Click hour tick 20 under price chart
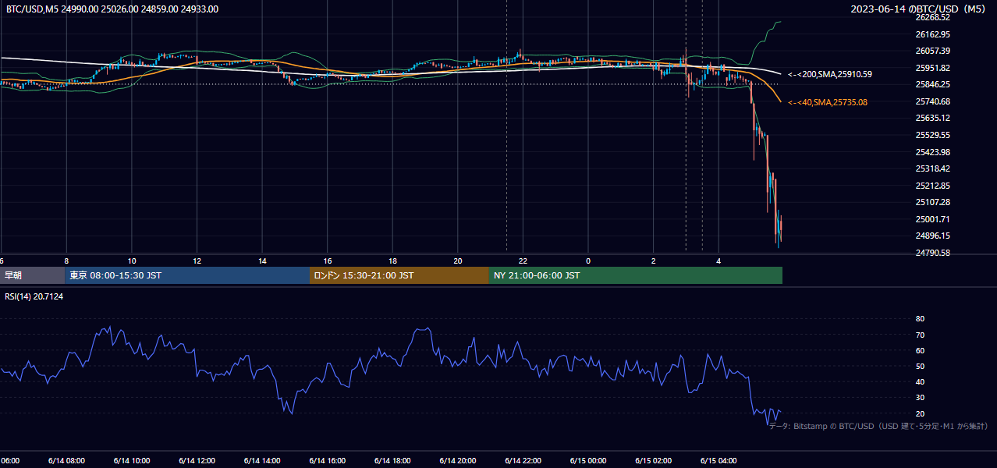 [458, 261]
